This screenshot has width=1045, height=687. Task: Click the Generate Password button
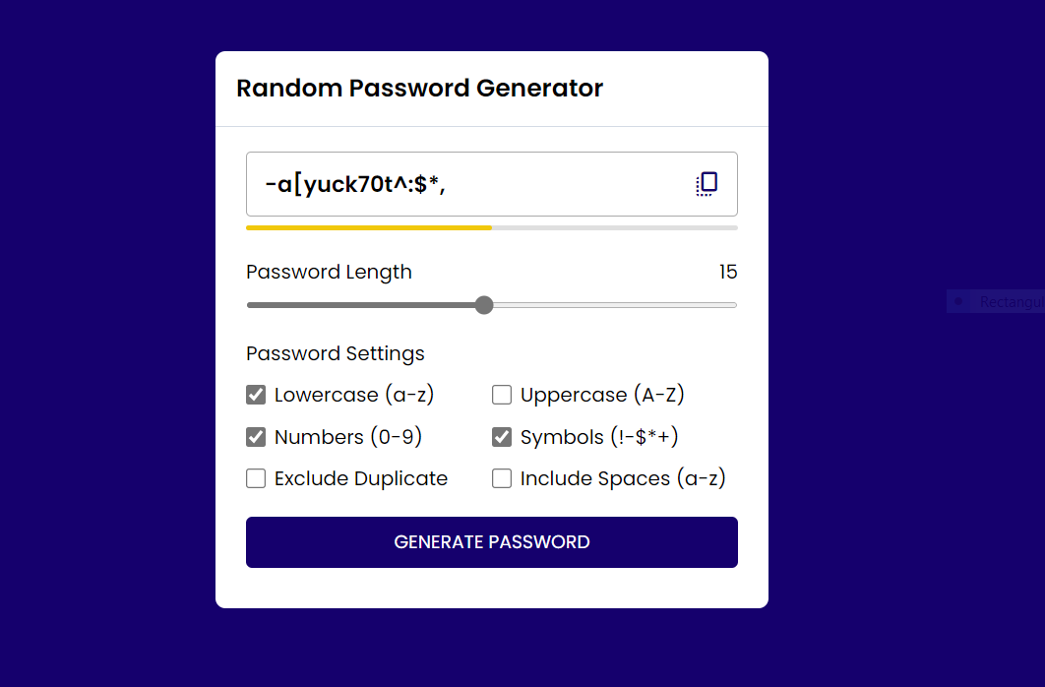(x=492, y=541)
